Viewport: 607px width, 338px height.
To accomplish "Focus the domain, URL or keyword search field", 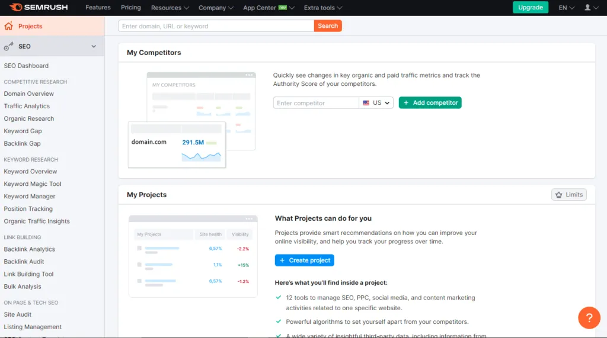I will pyautogui.click(x=216, y=26).
